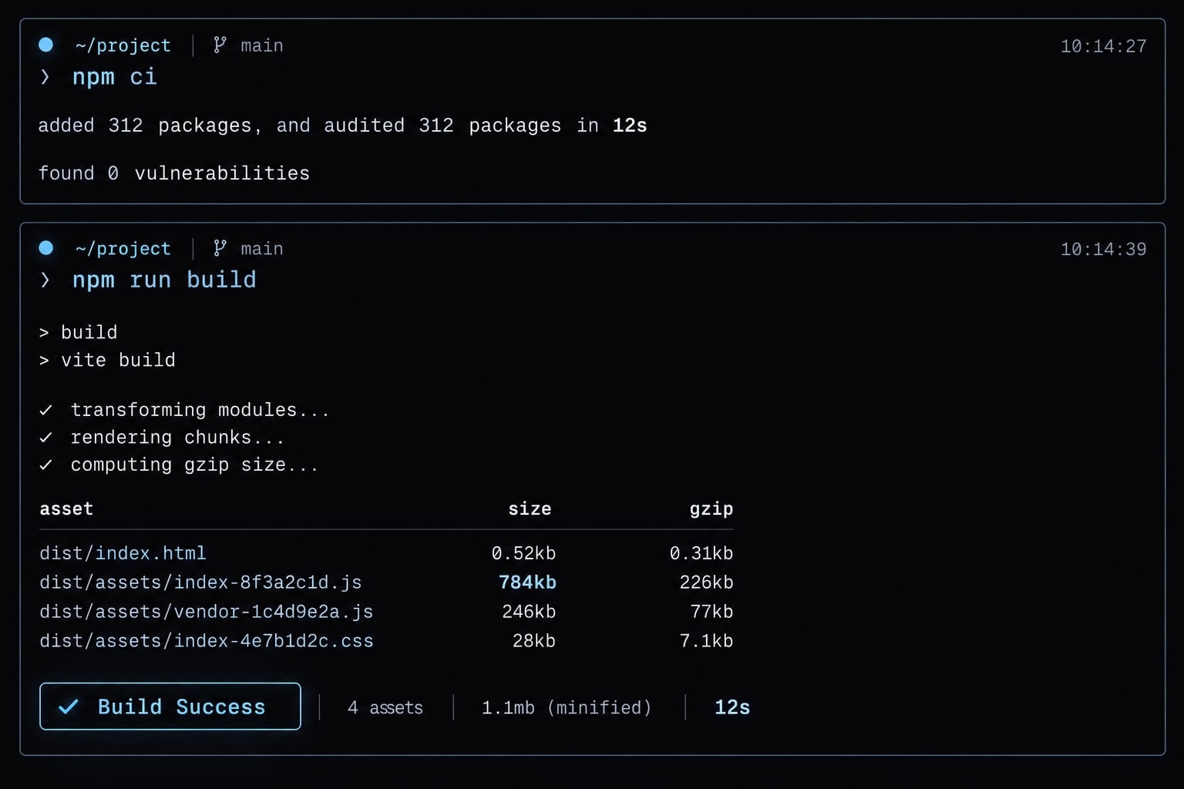Viewport: 1184px width, 789px height.
Task: Click the Build Success button
Action: [170, 706]
